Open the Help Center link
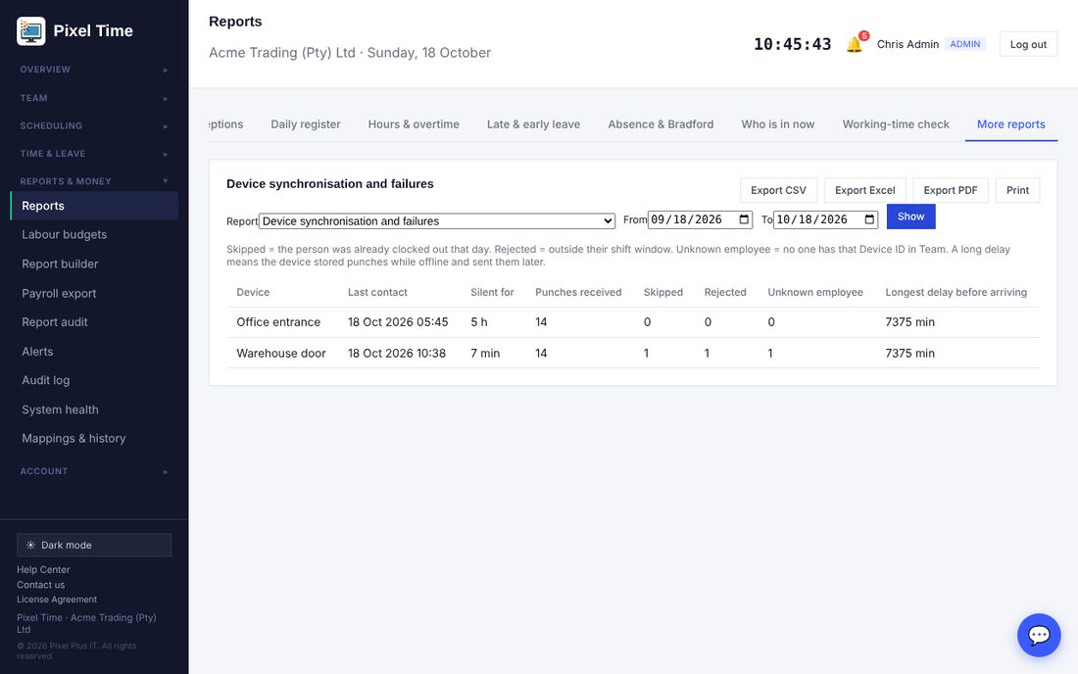Screen dimensions: 1078x674 pos(43,569)
